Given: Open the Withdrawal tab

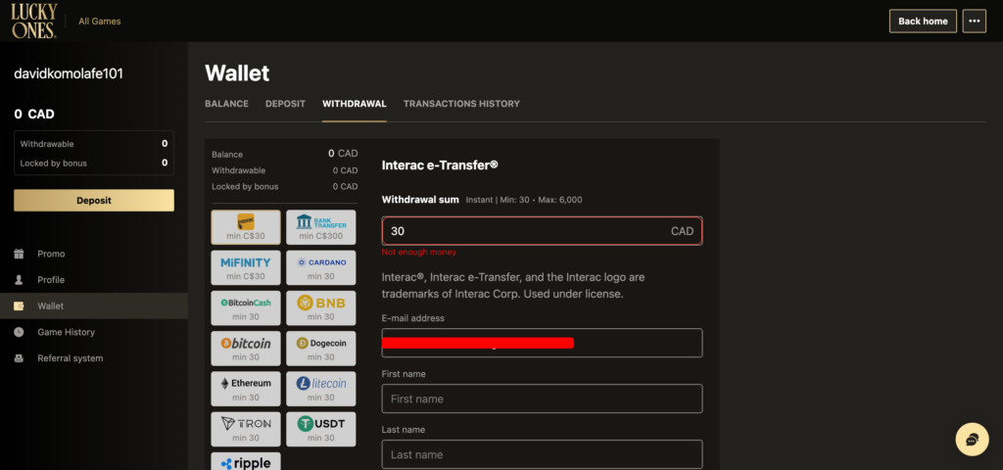Looking at the screenshot, I should tap(355, 104).
